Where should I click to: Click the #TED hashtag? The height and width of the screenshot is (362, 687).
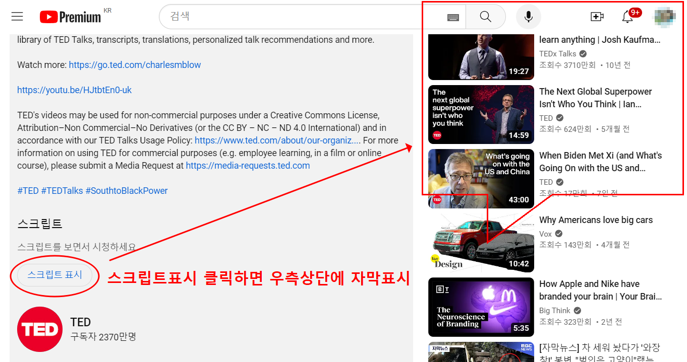coord(28,191)
